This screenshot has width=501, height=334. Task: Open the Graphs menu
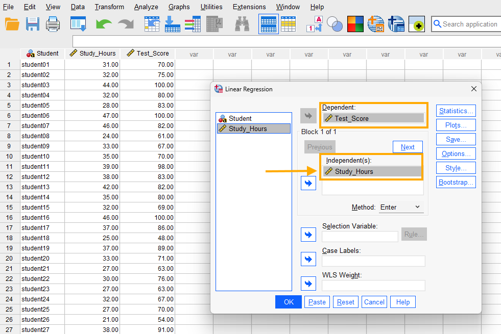[179, 7]
